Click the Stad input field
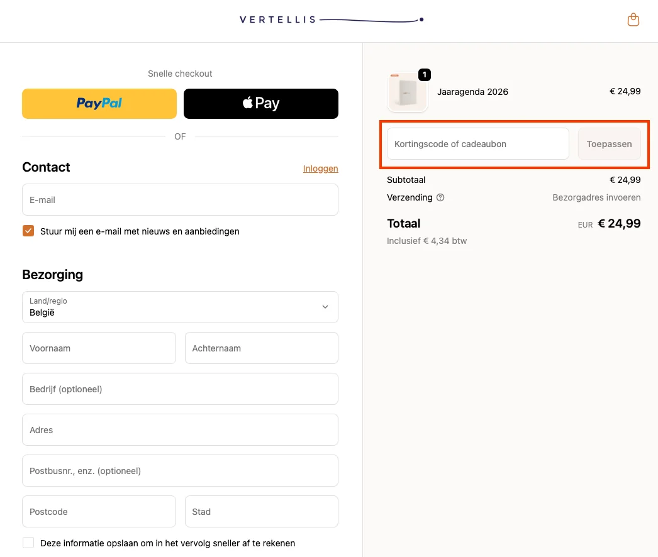This screenshot has width=658, height=557. pyautogui.click(x=261, y=512)
